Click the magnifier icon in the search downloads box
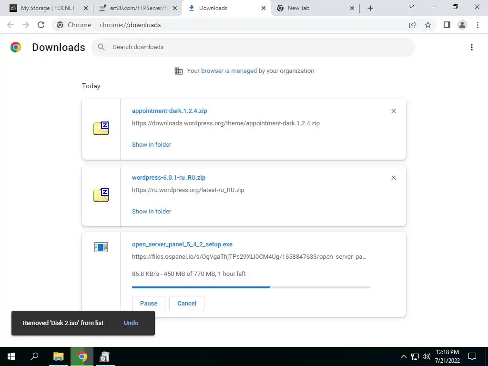Image resolution: width=488 pixels, height=366 pixels. click(x=101, y=47)
